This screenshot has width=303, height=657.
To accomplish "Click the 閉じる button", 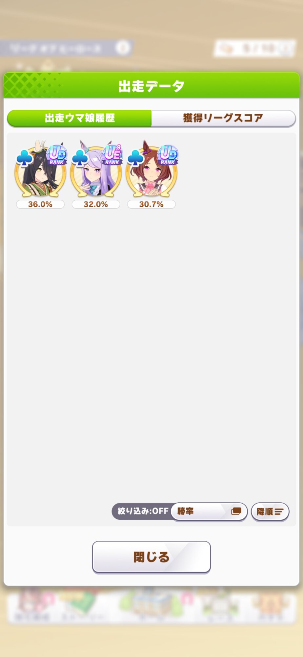I will pos(151,557).
